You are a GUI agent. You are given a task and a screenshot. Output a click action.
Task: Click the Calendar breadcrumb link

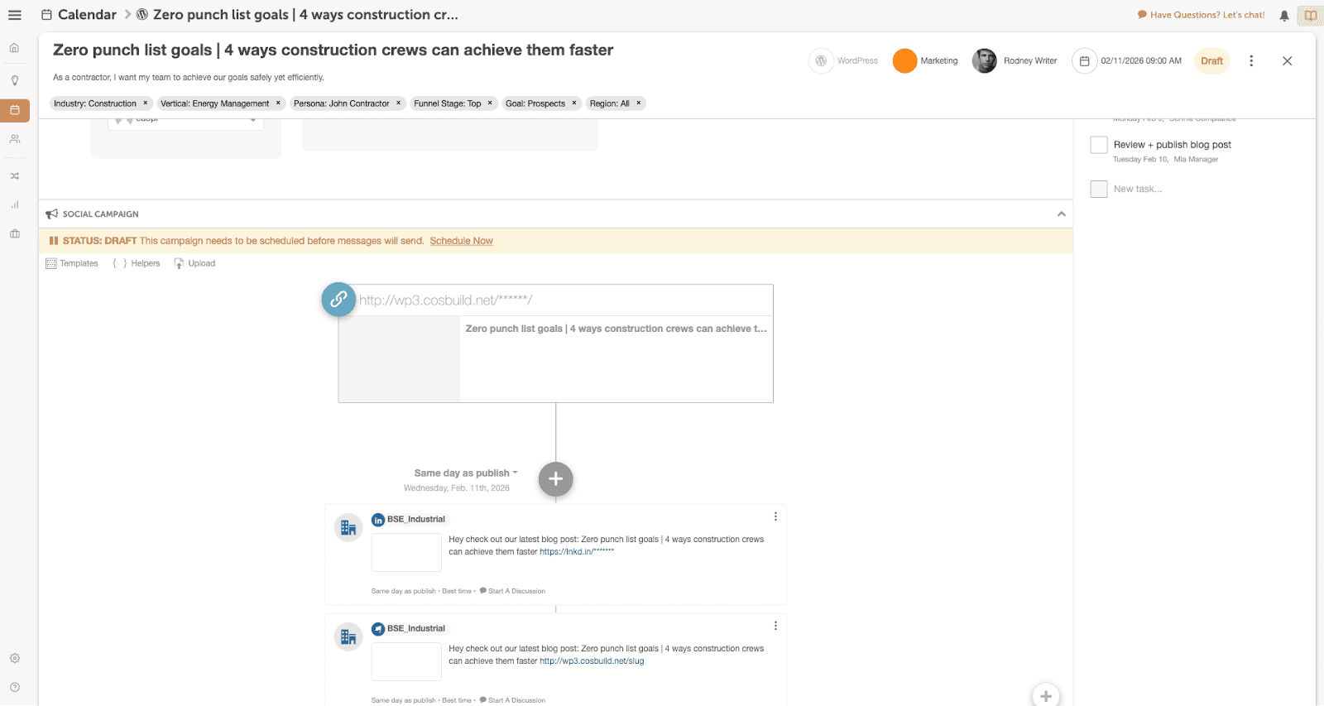click(x=87, y=15)
